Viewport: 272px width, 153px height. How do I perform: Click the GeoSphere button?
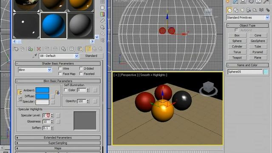[258, 41]
